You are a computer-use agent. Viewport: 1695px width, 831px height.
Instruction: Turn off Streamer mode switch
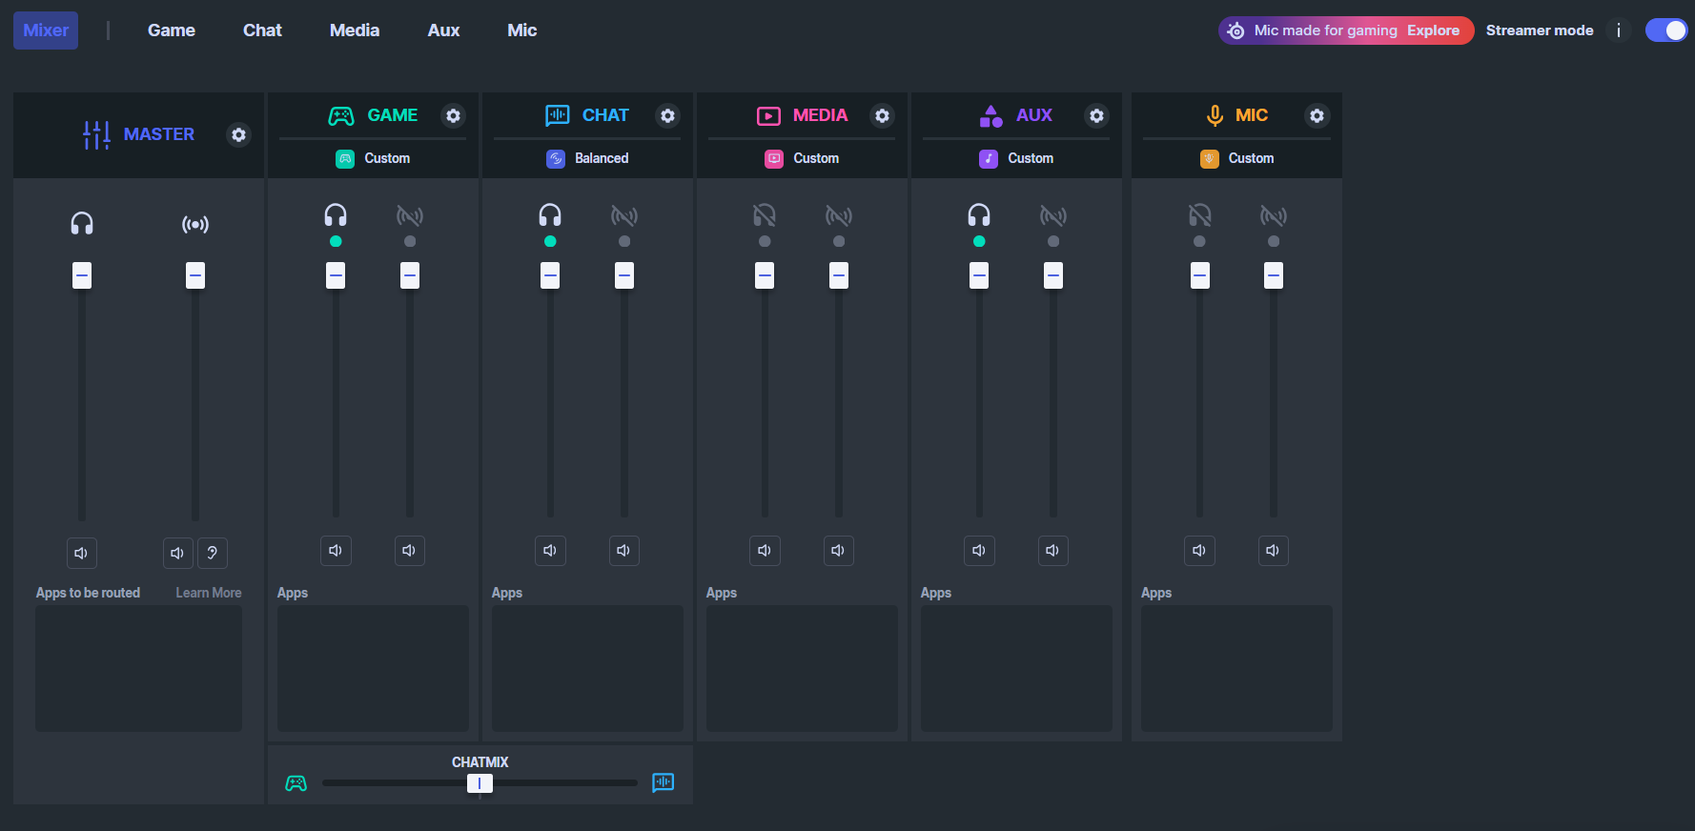(x=1665, y=30)
